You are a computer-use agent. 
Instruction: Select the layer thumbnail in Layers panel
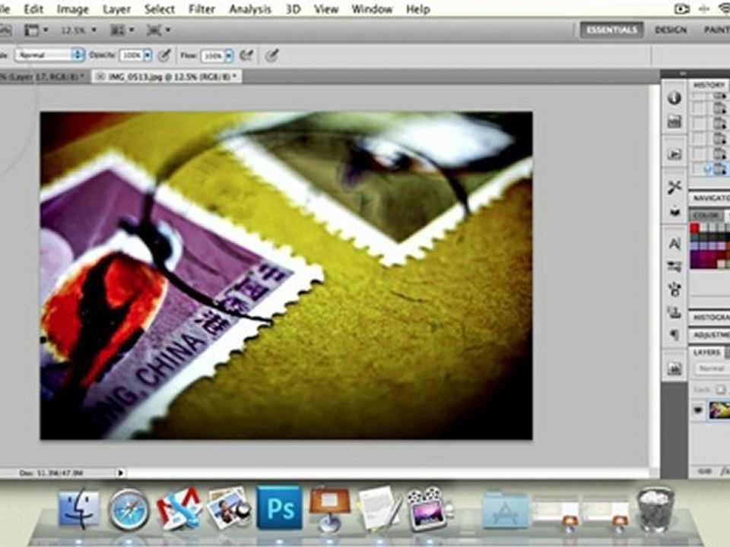tap(719, 410)
